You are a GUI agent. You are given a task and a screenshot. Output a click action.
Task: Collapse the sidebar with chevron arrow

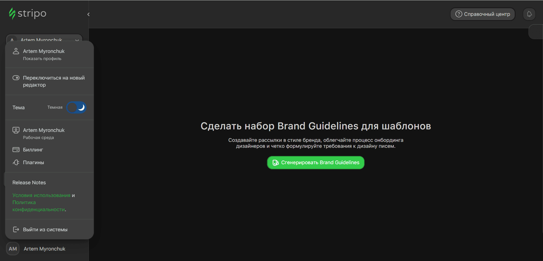[89, 14]
